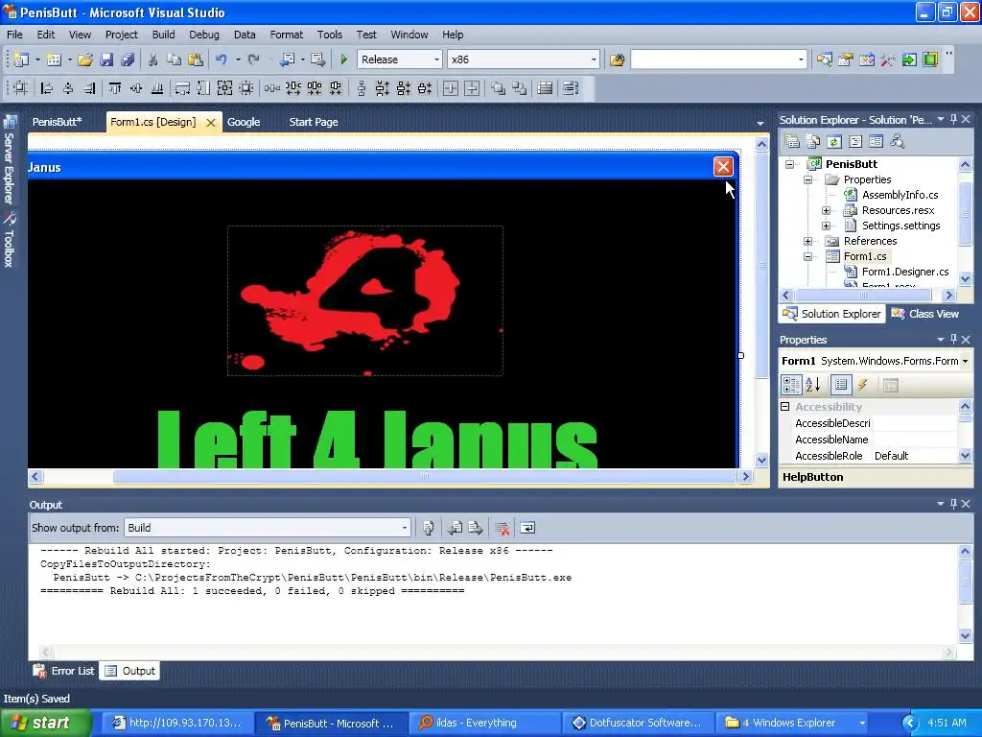Expand the References tree node
The image size is (982, 737).
[x=807, y=241]
